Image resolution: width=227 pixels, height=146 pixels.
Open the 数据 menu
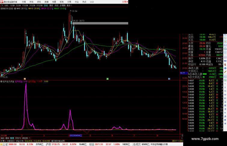[47, 2]
